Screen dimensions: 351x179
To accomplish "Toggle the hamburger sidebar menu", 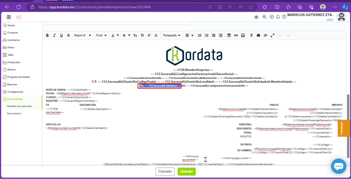I will tap(9, 17).
